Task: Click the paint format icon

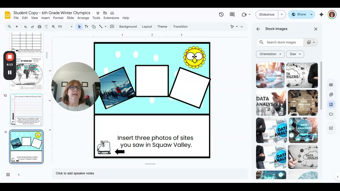Action: tap(46, 27)
